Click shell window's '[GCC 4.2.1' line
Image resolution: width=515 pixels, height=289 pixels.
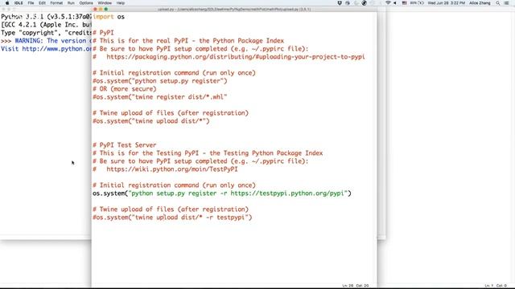click(x=46, y=25)
